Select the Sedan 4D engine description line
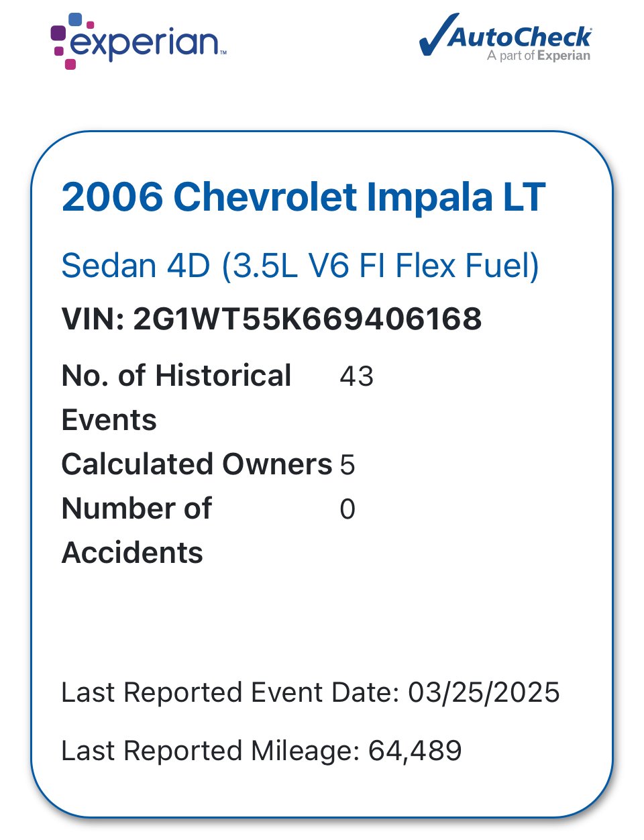The height and width of the screenshot is (840, 644). pos(300,266)
